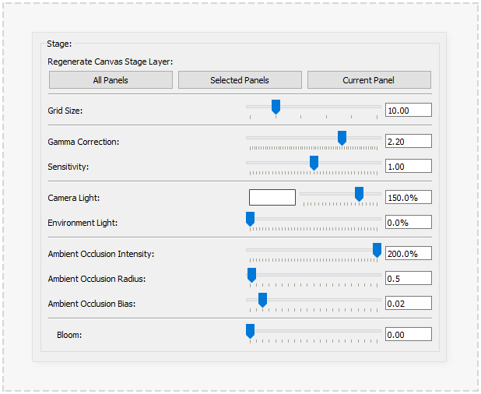
Task: Click the Environment Light slider handle
Action: pos(251,219)
